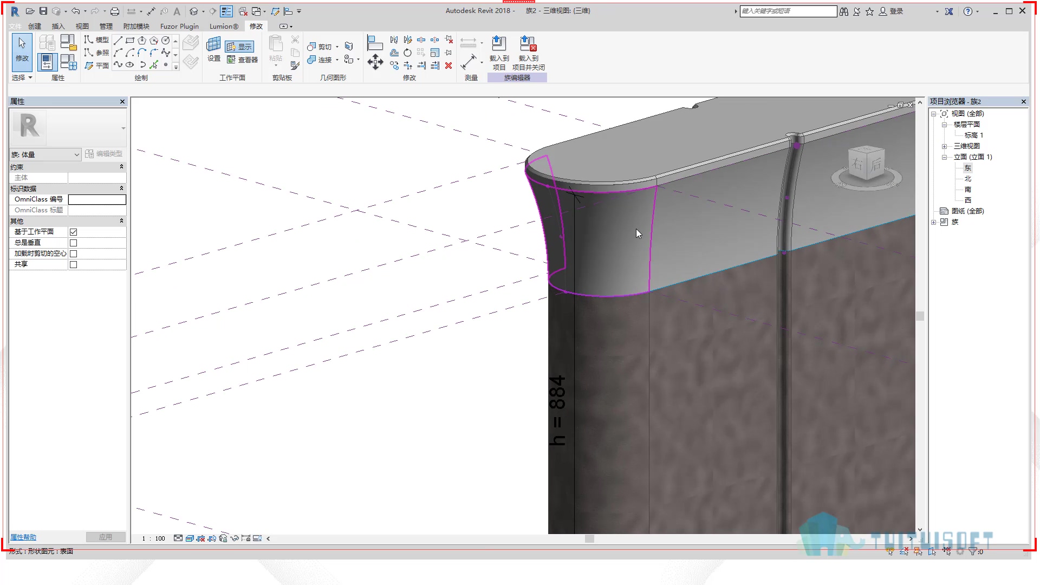Click the Move tool icon
The height and width of the screenshot is (585, 1040).
pos(375,62)
